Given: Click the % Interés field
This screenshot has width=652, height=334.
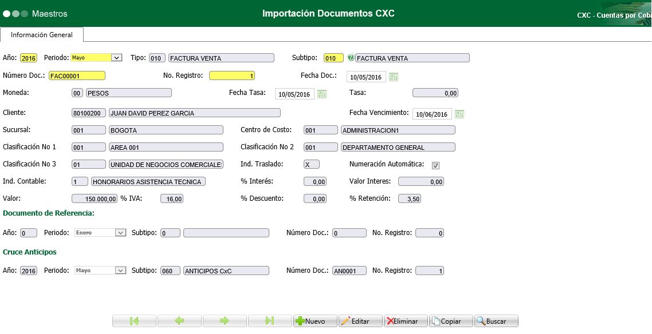Looking at the screenshot, I should (x=315, y=182).
